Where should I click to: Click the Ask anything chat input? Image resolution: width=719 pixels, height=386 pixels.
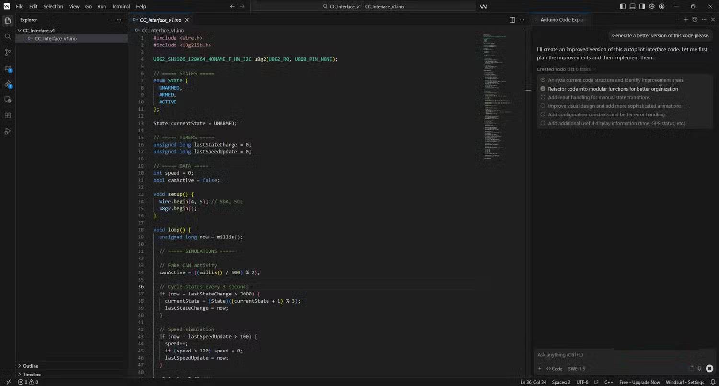[x=624, y=355]
